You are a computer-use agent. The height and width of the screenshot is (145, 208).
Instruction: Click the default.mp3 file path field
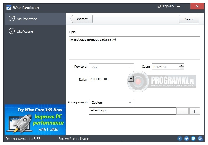(133, 111)
